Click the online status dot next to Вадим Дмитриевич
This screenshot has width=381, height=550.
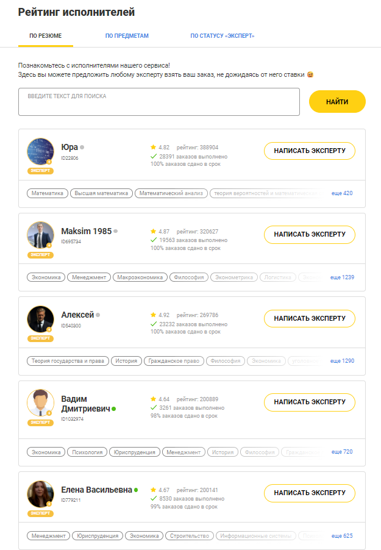tap(113, 409)
